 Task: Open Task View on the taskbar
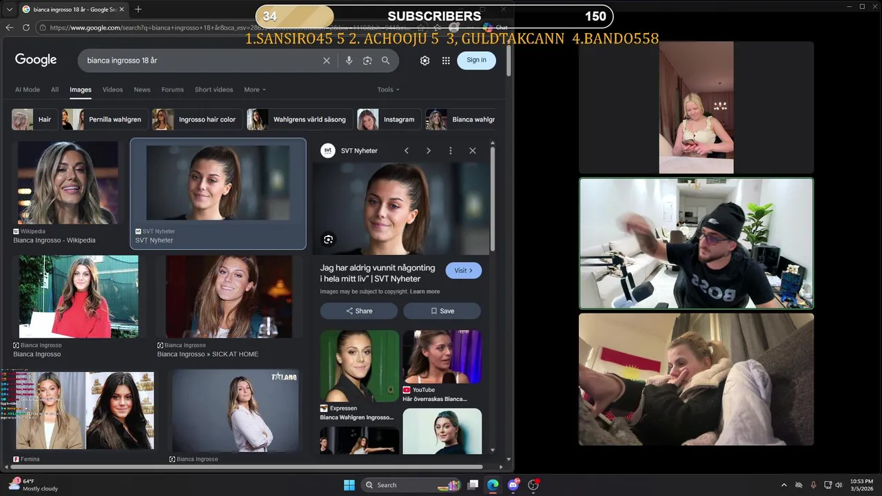(473, 485)
